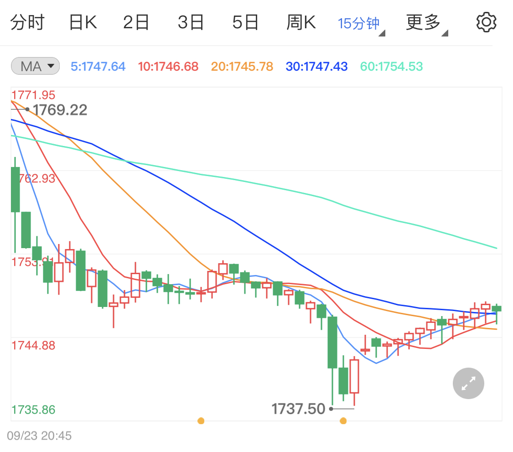Select the 日K daily candlestick tab
513x452 pixels.
pos(82,21)
